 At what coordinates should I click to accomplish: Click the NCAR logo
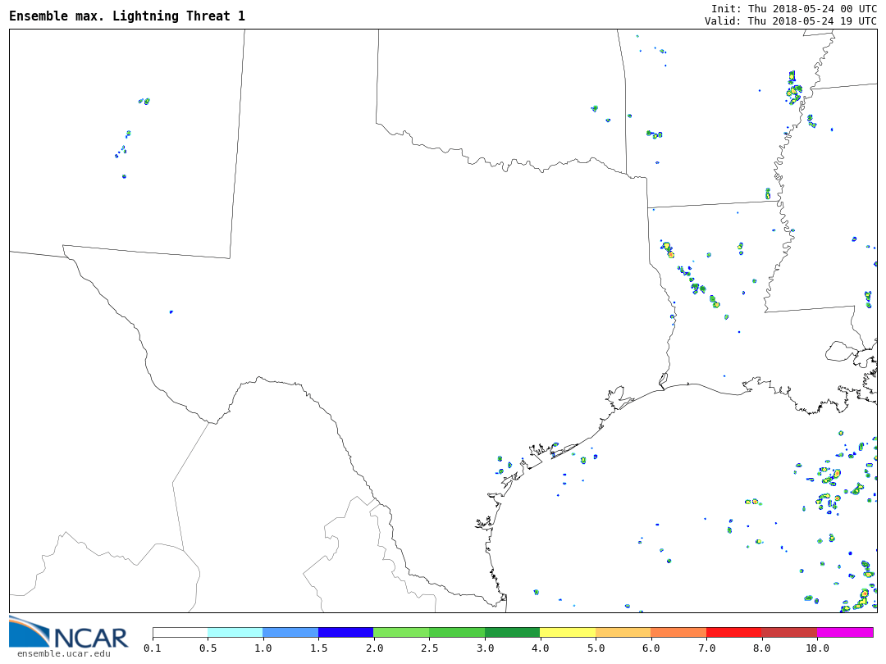[69, 632]
